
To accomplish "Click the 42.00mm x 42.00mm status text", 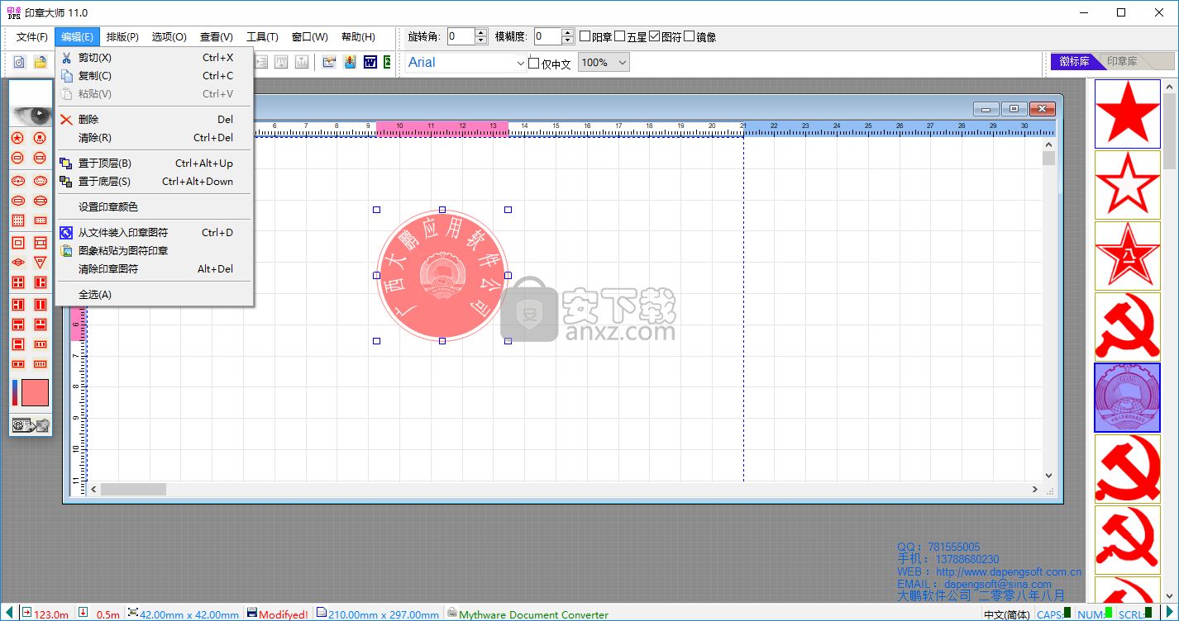I will (x=189, y=614).
